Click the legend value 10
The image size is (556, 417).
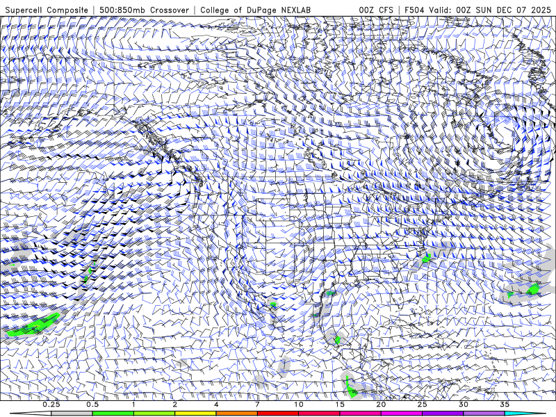pyautogui.click(x=299, y=404)
